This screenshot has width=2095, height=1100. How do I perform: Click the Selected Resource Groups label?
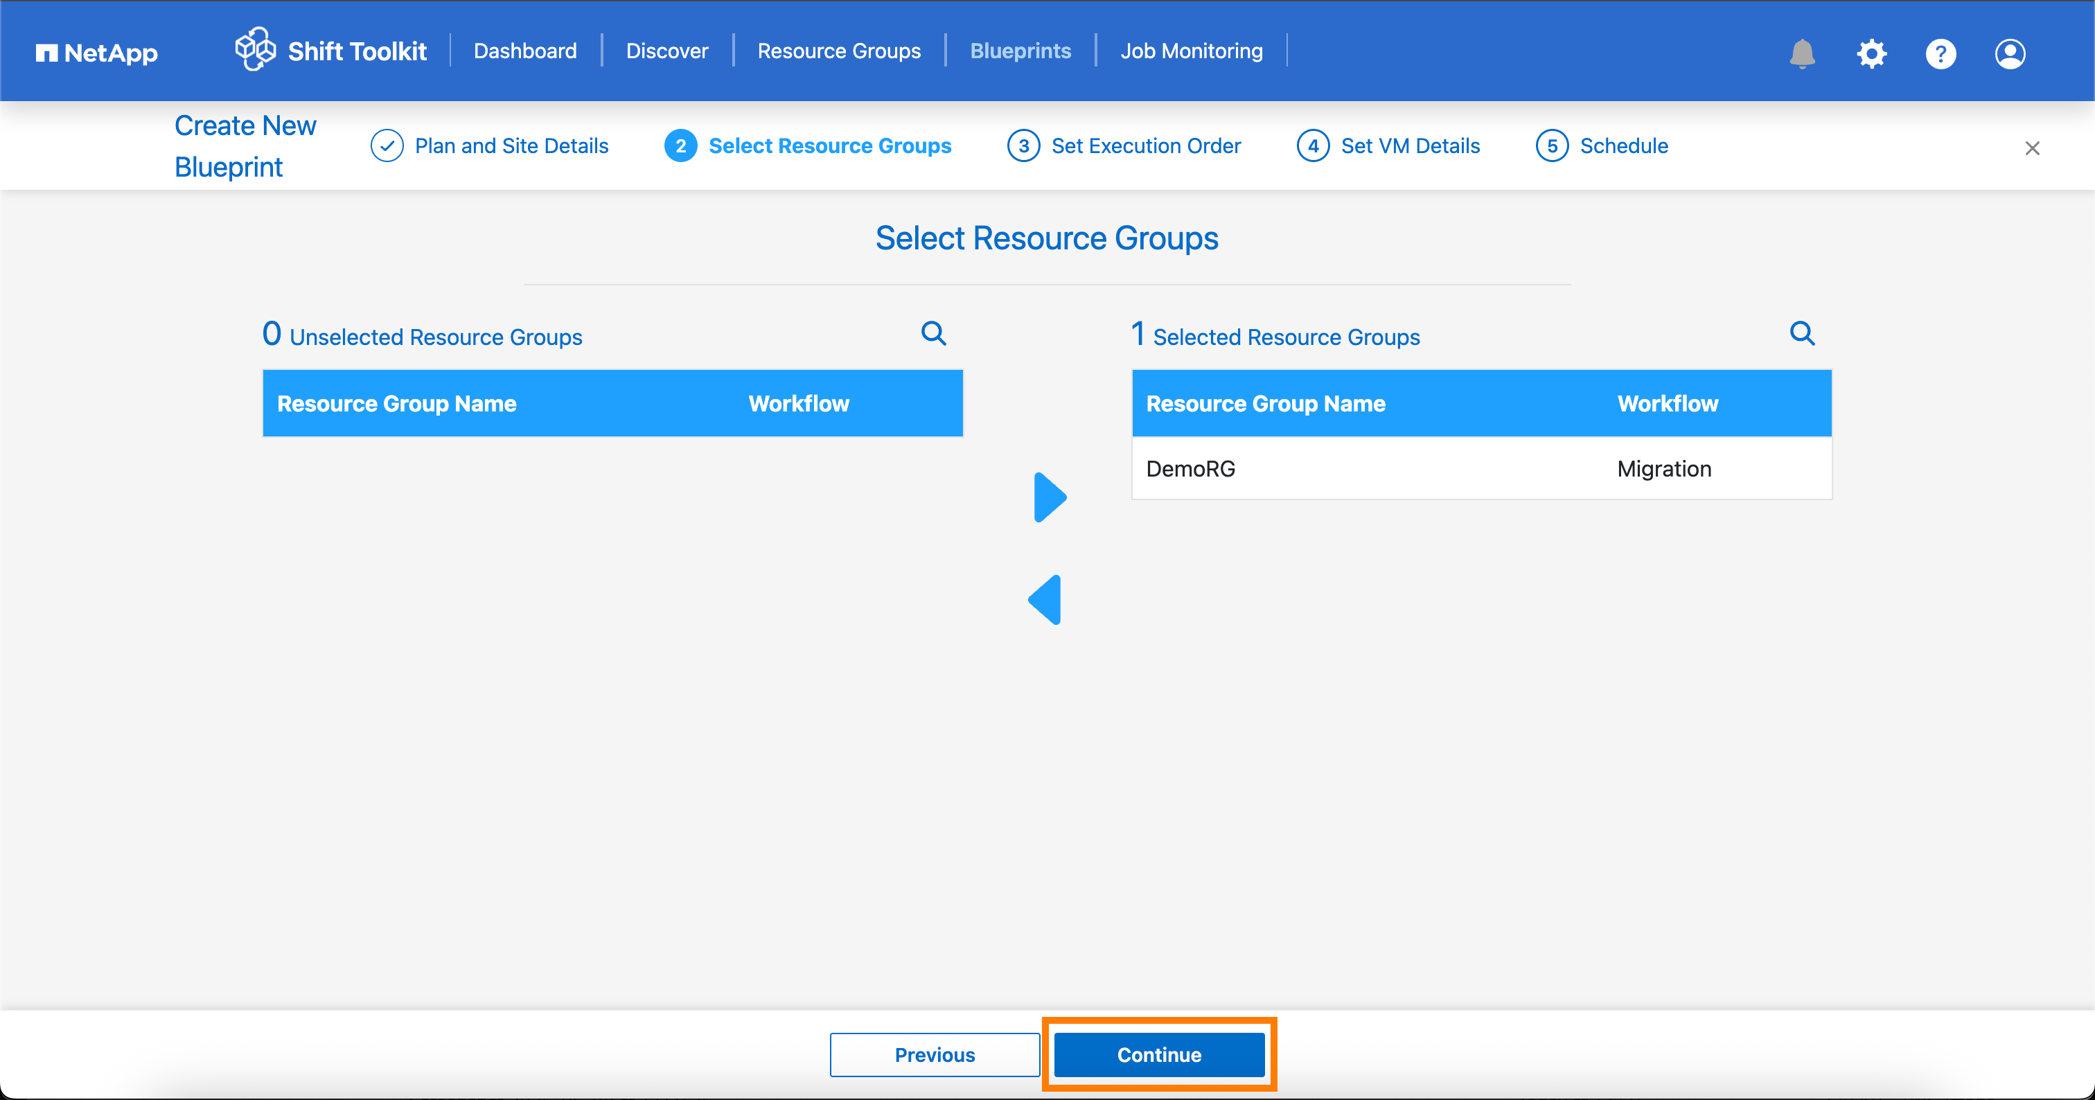(x=1287, y=337)
